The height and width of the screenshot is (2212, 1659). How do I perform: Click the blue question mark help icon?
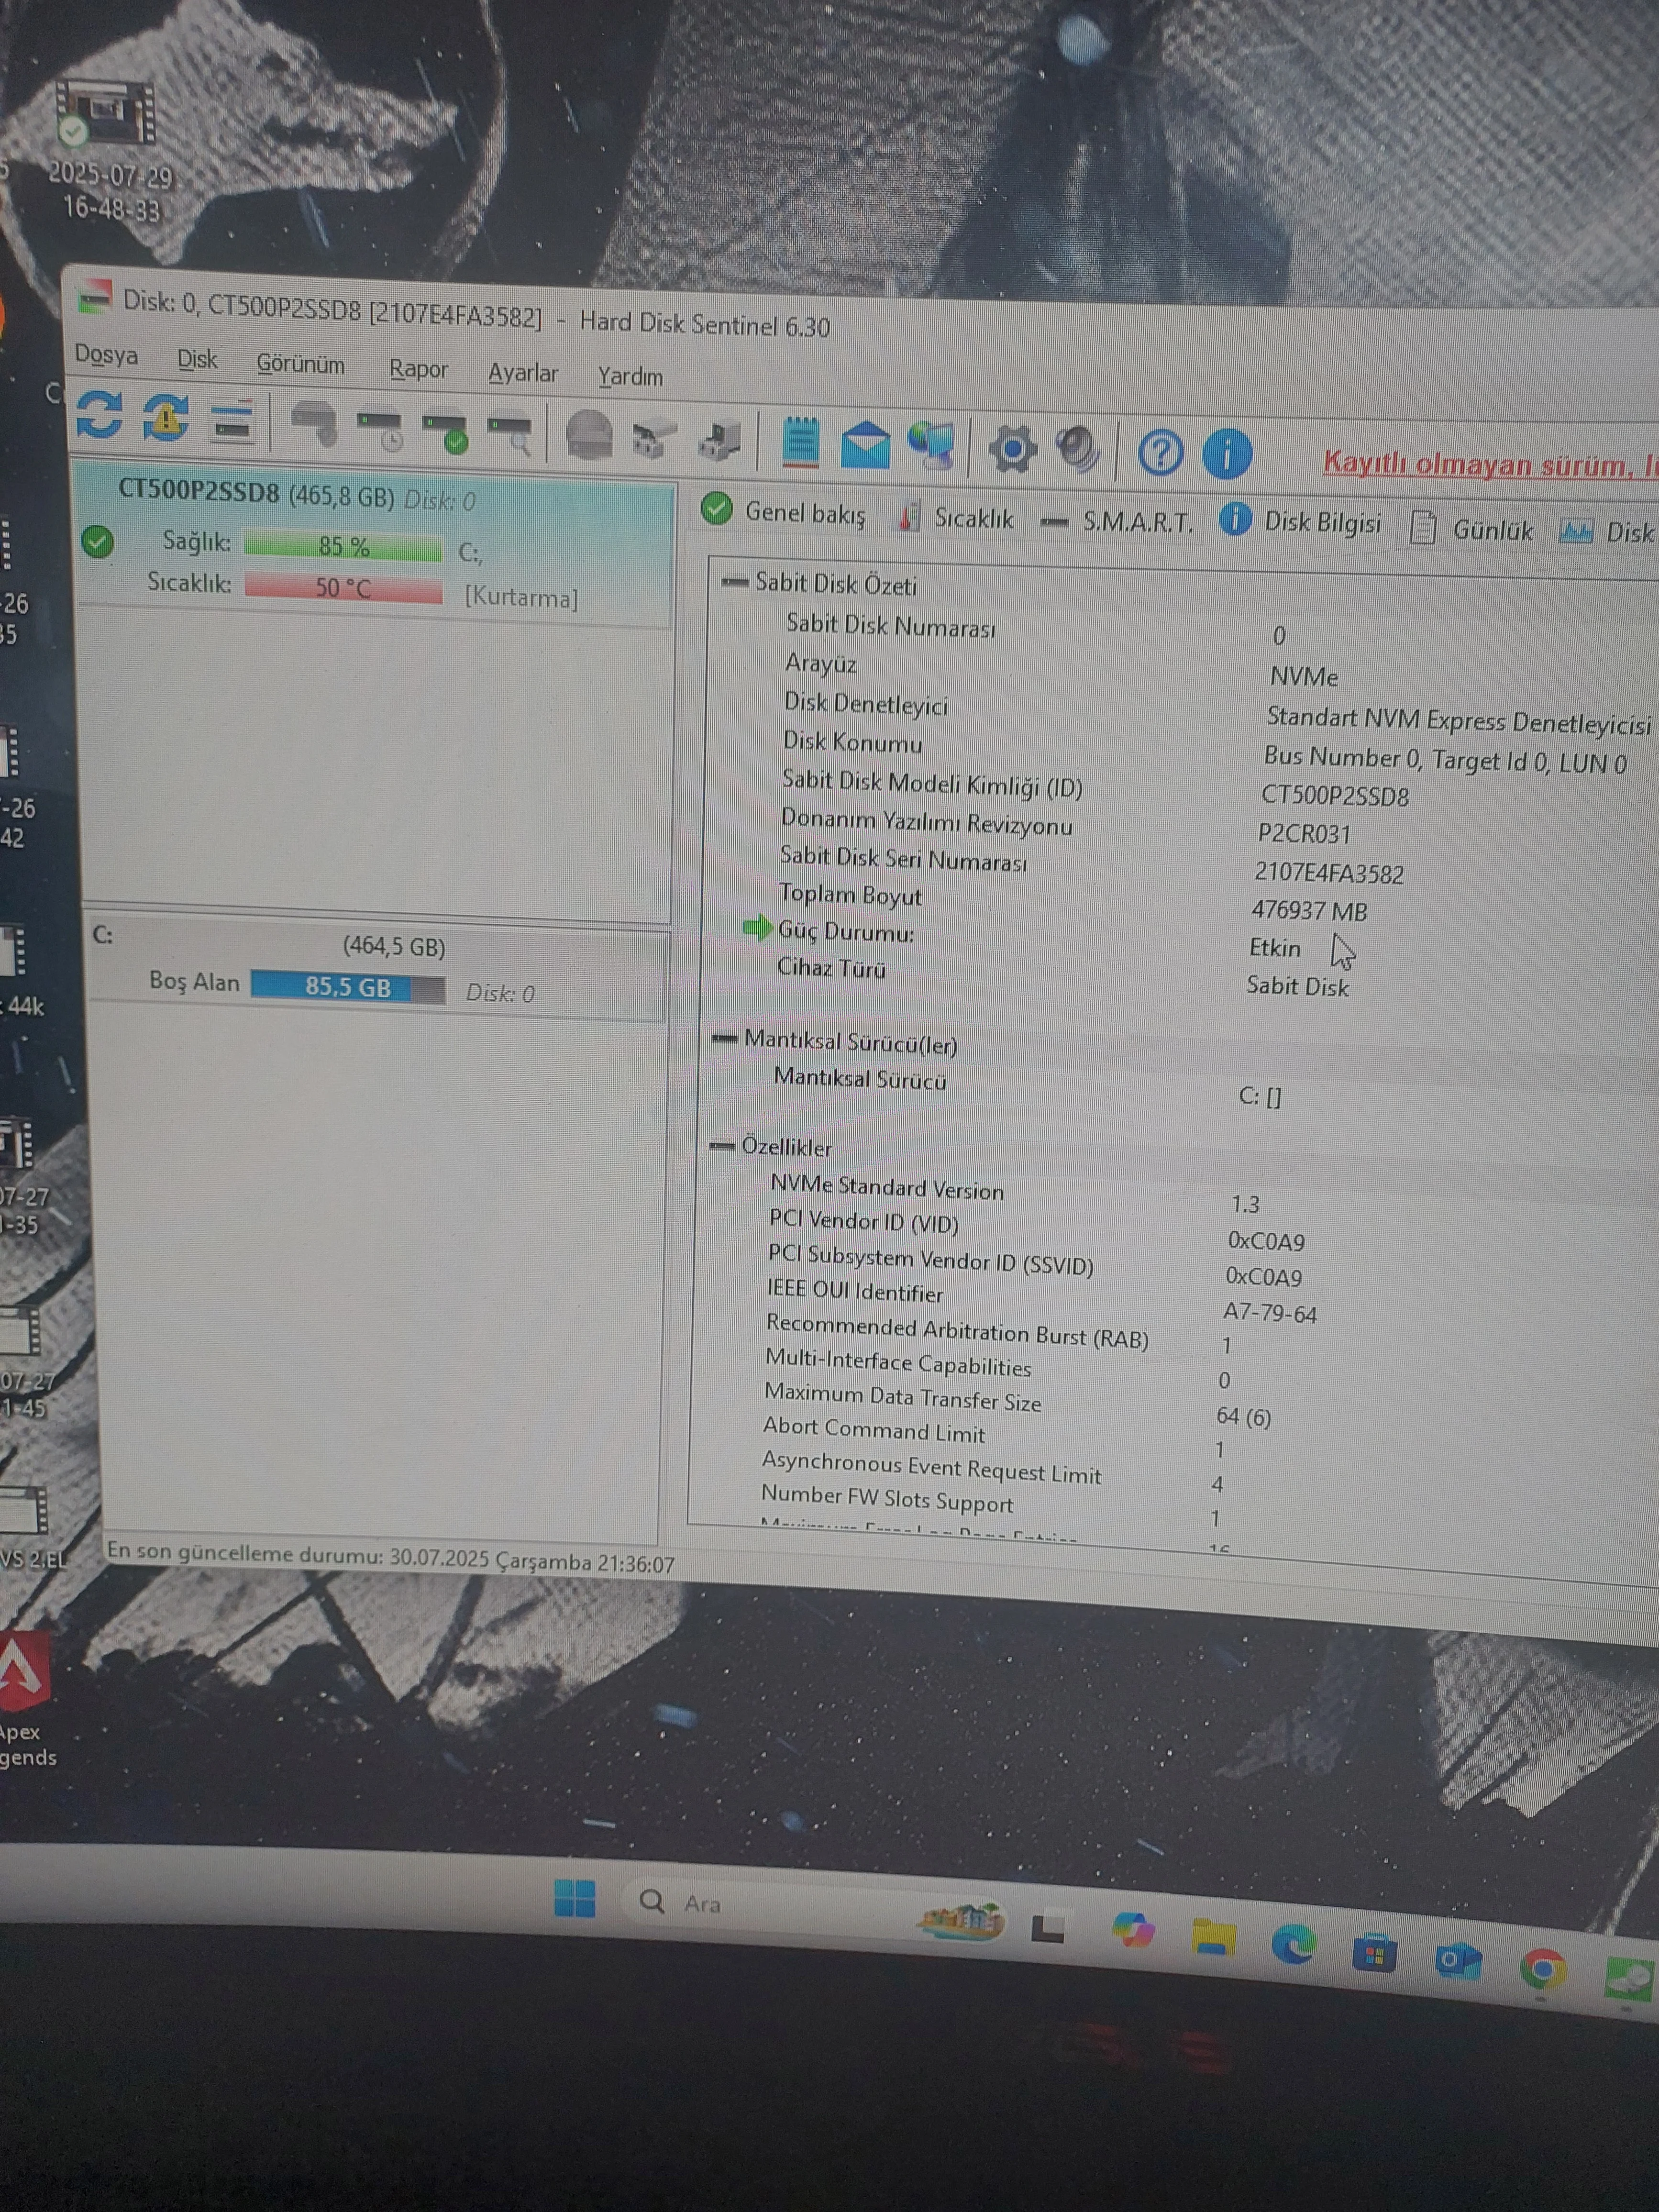(1160, 453)
